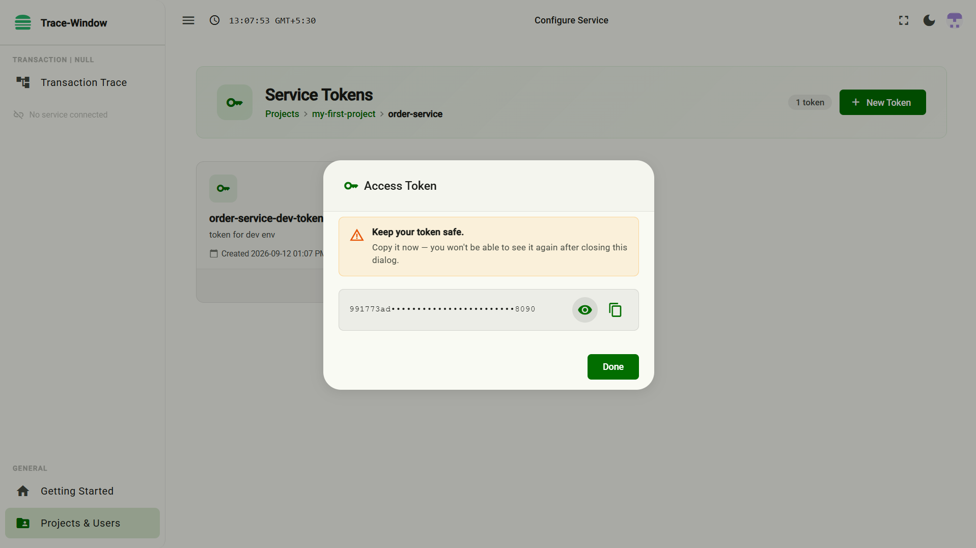Image resolution: width=976 pixels, height=548 pixels.
Task: Click the clock icon beside the timestamp
Action: point(215,20)
